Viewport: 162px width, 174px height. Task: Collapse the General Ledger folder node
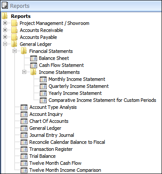coord(5,44)
